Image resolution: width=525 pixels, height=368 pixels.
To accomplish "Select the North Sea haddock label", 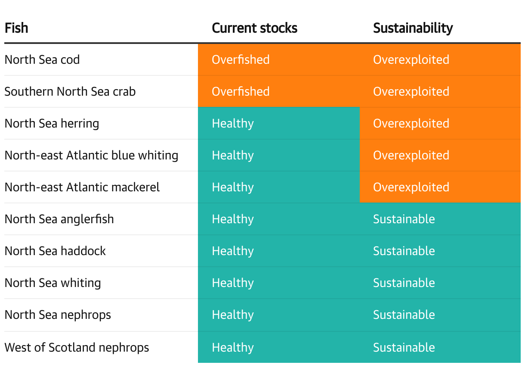I will coord(55,251).
